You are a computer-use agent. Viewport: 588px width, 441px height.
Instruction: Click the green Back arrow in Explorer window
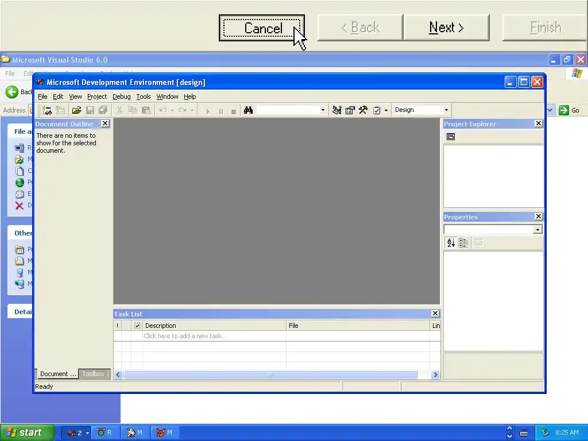pyautogui.click(x=12, y=92)
